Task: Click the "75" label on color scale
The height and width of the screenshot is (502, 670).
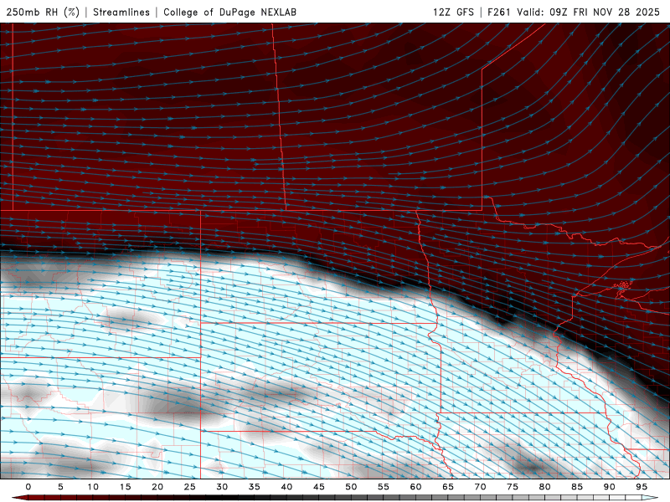Action: tap(512, 487)
